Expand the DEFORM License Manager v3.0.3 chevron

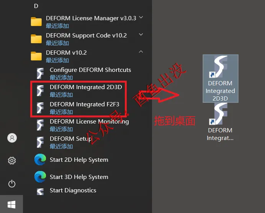(x=141, y=17)
